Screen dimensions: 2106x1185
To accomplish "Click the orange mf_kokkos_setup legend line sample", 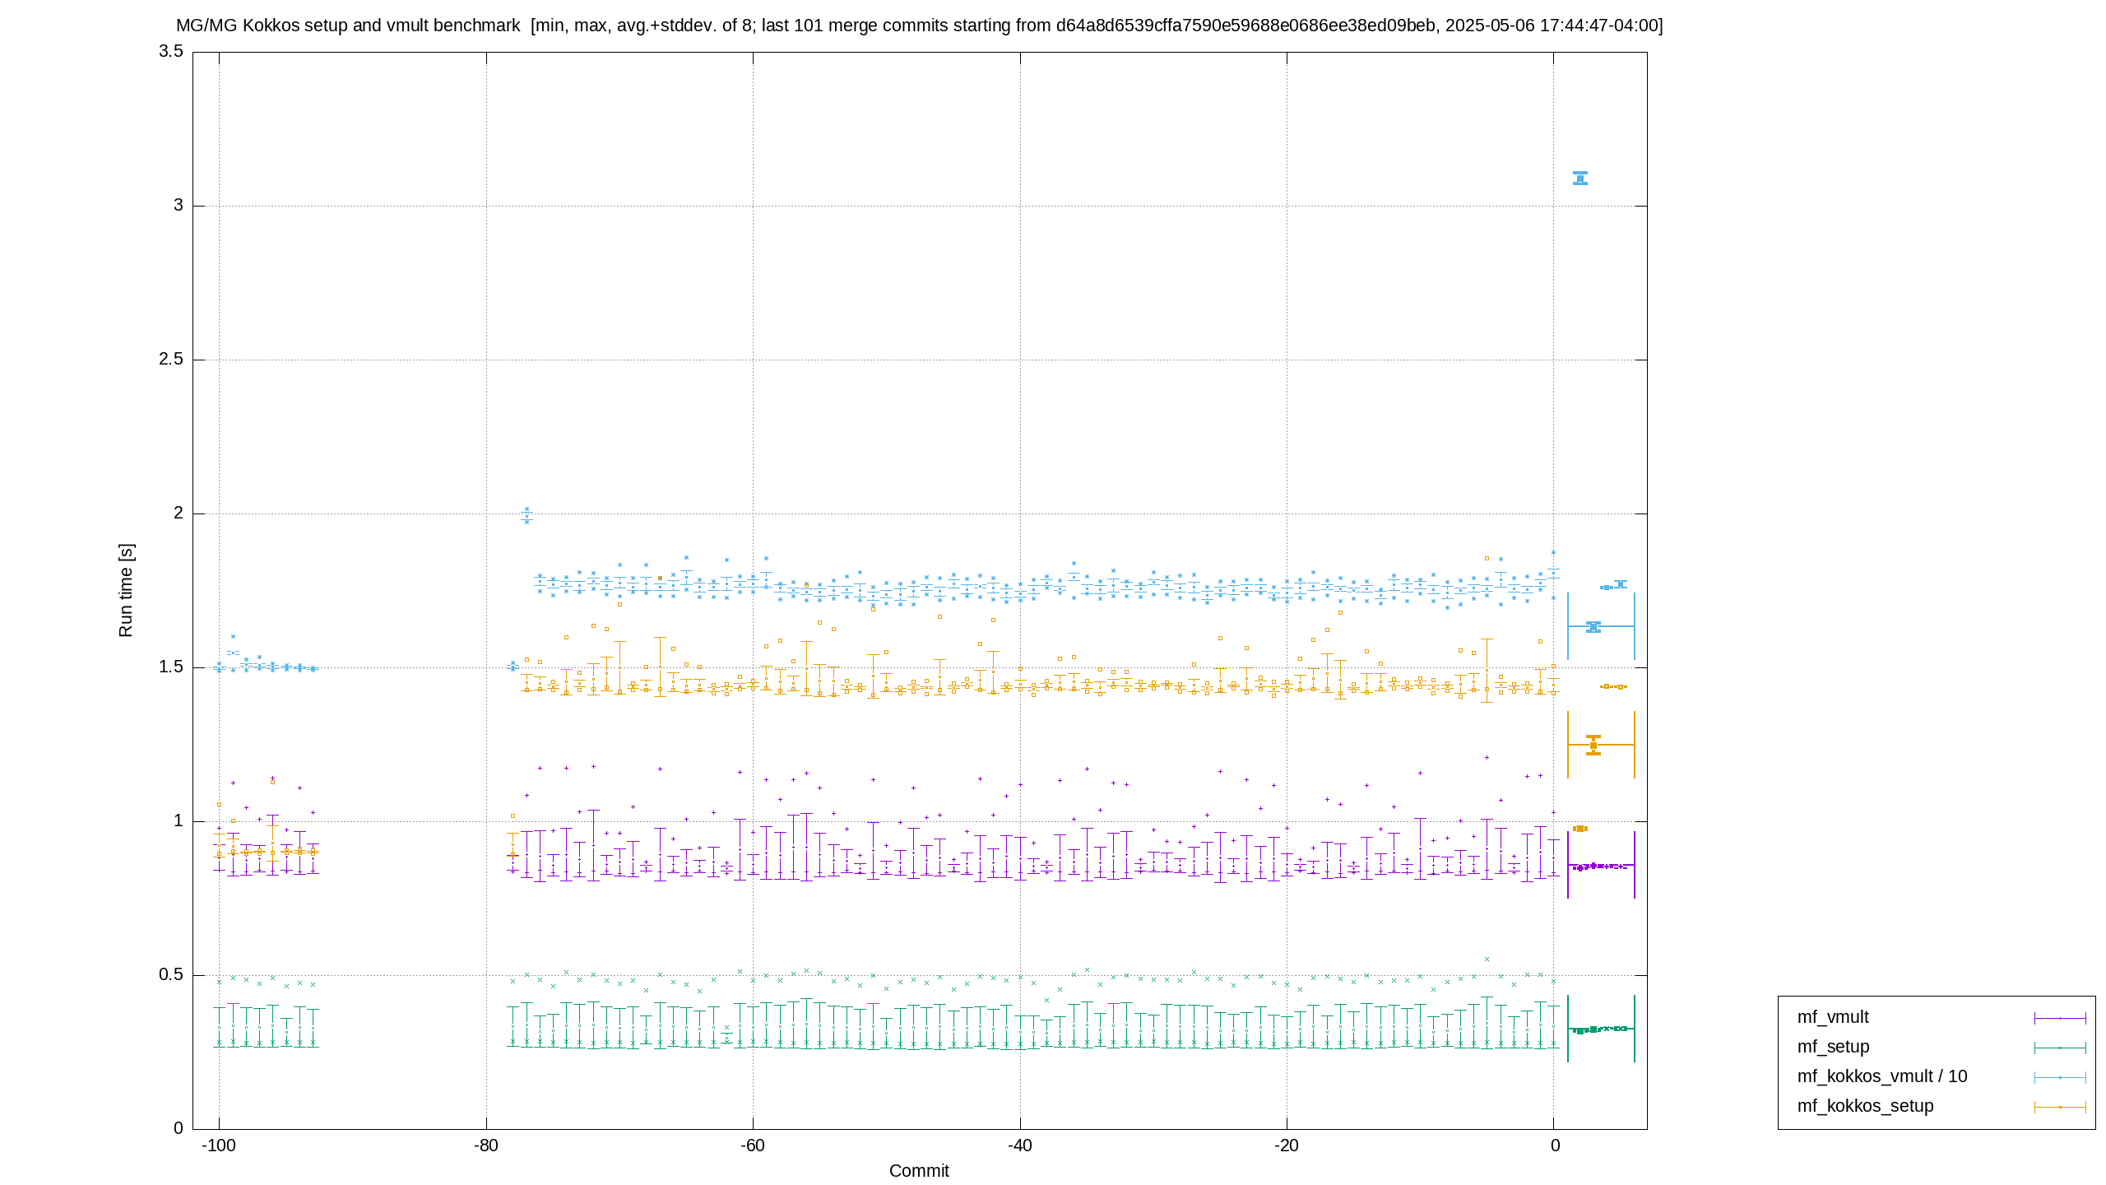I will [2060, 1107].
